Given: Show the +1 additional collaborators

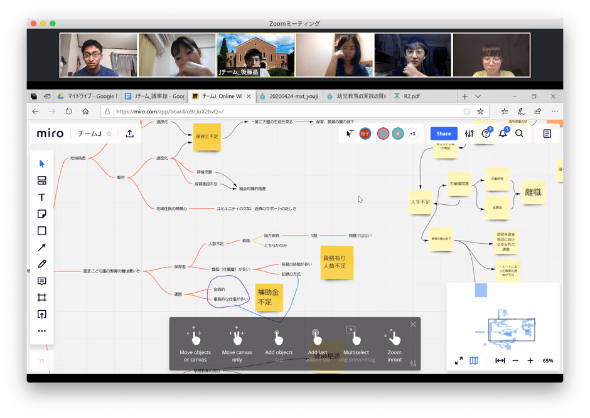Looking at the screenshot, I should (413, 133).
